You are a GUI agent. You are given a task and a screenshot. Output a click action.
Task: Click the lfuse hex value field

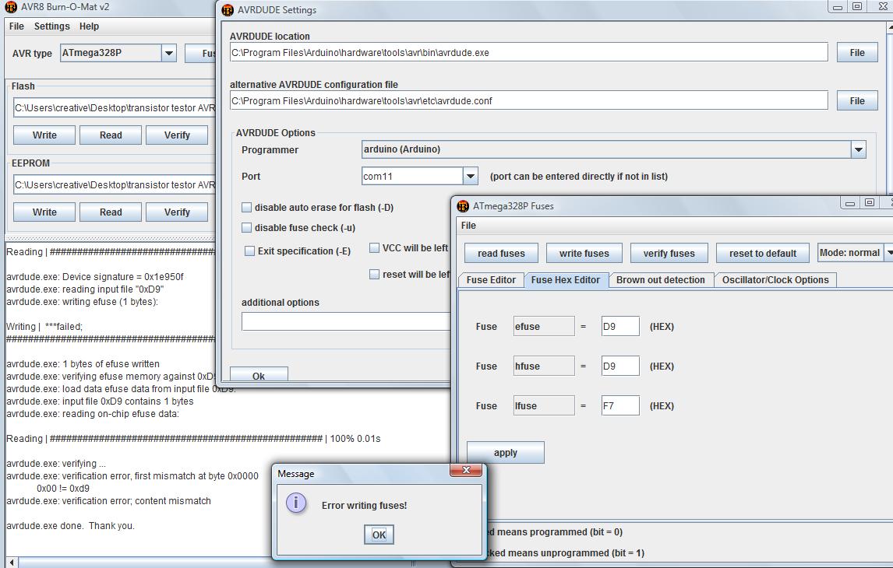click(x=620, y=406)
